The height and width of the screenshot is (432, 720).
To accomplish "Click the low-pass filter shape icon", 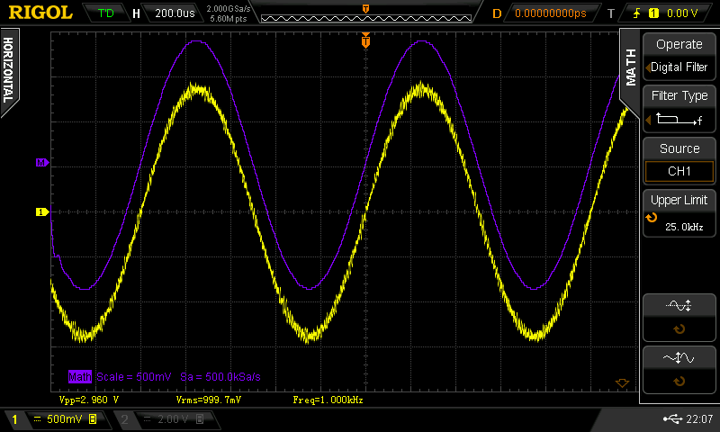I will [679, 120].
